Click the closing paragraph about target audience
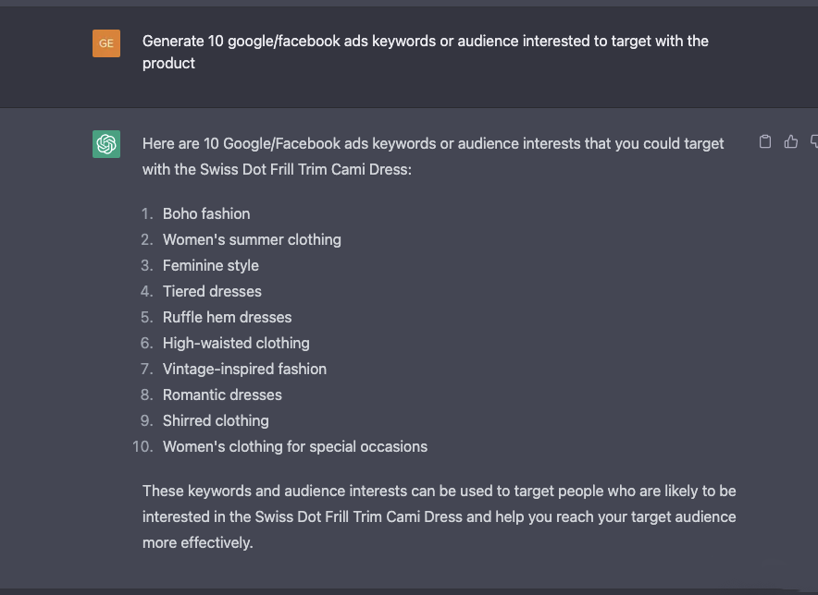The width and height of the screenshot is (818, 595). click(x=440, y=516)
